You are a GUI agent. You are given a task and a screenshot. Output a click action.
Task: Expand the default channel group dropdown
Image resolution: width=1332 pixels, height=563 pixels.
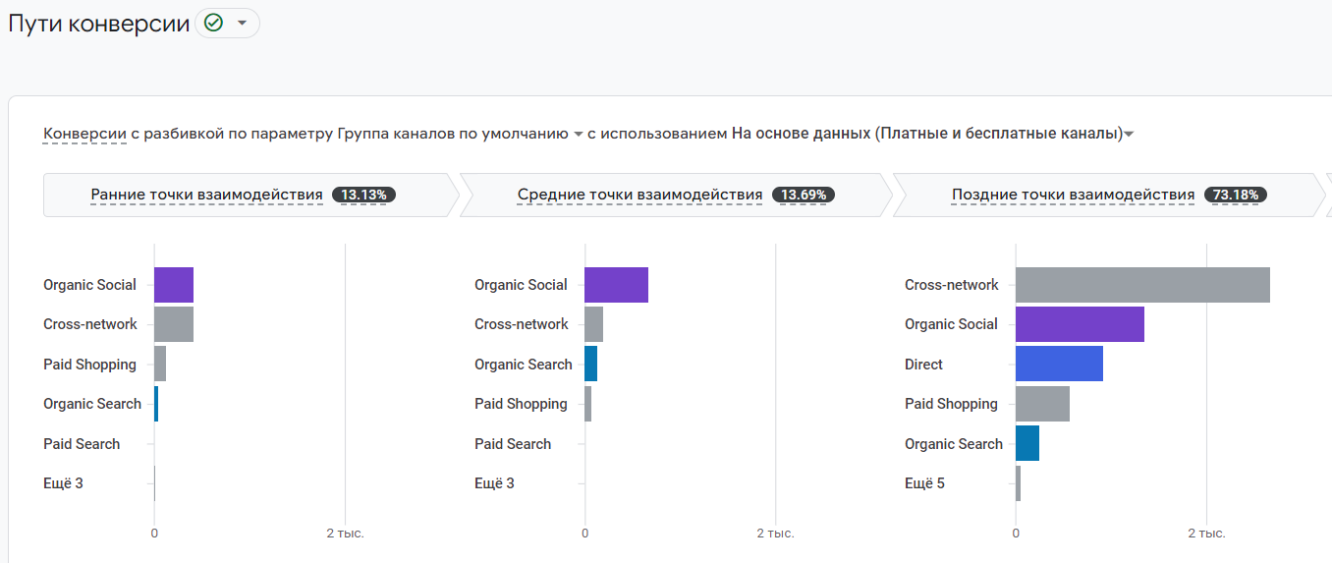[x=579, y=135]
